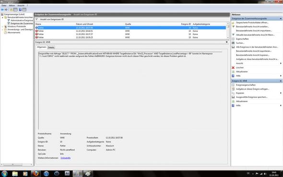Viewport: 283px width, 177px height.
Task: Open Eigenschaften in actions pane
Action: point(242,39)
